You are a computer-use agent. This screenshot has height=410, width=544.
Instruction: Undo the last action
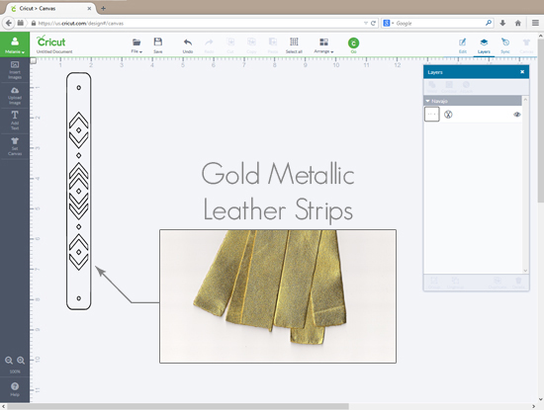188,45
